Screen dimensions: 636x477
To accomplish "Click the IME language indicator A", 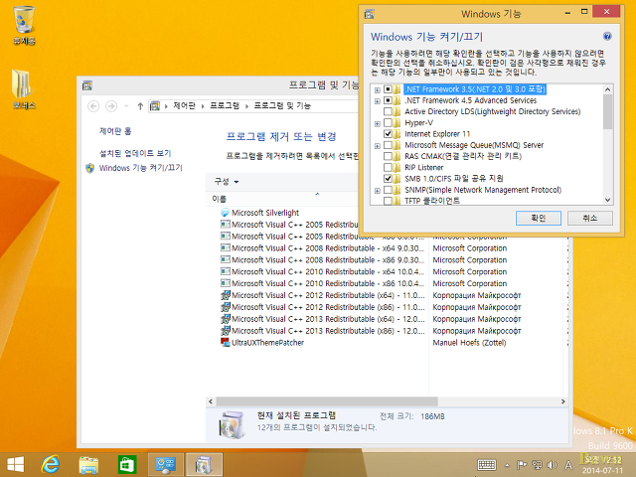I will [568, 465].
